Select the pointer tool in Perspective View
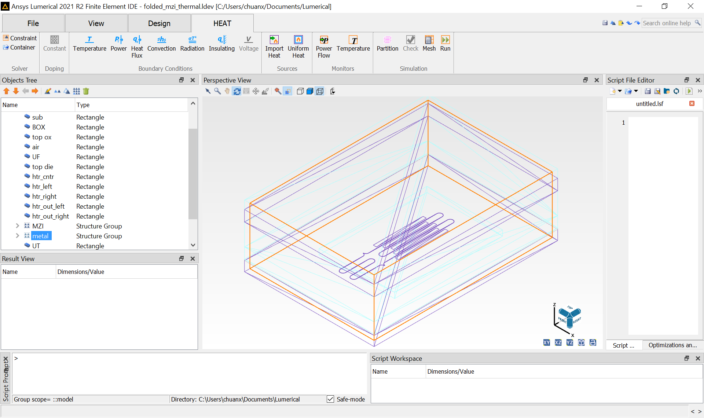This screenshot has width=704, height=418. pyautogui.click(x=208, y=91)
